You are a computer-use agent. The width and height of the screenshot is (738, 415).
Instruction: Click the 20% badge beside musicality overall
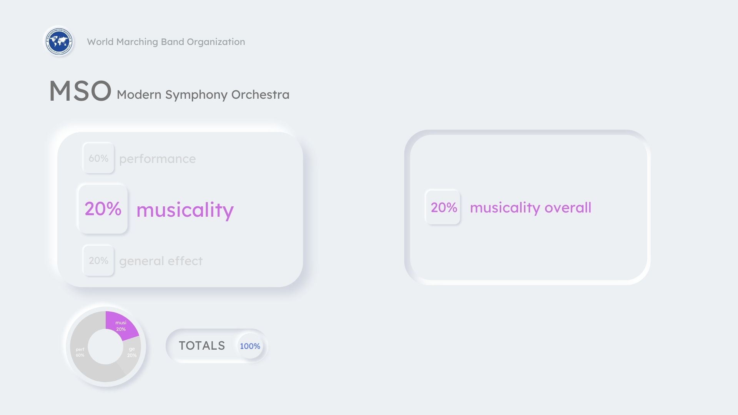[443, 207]
